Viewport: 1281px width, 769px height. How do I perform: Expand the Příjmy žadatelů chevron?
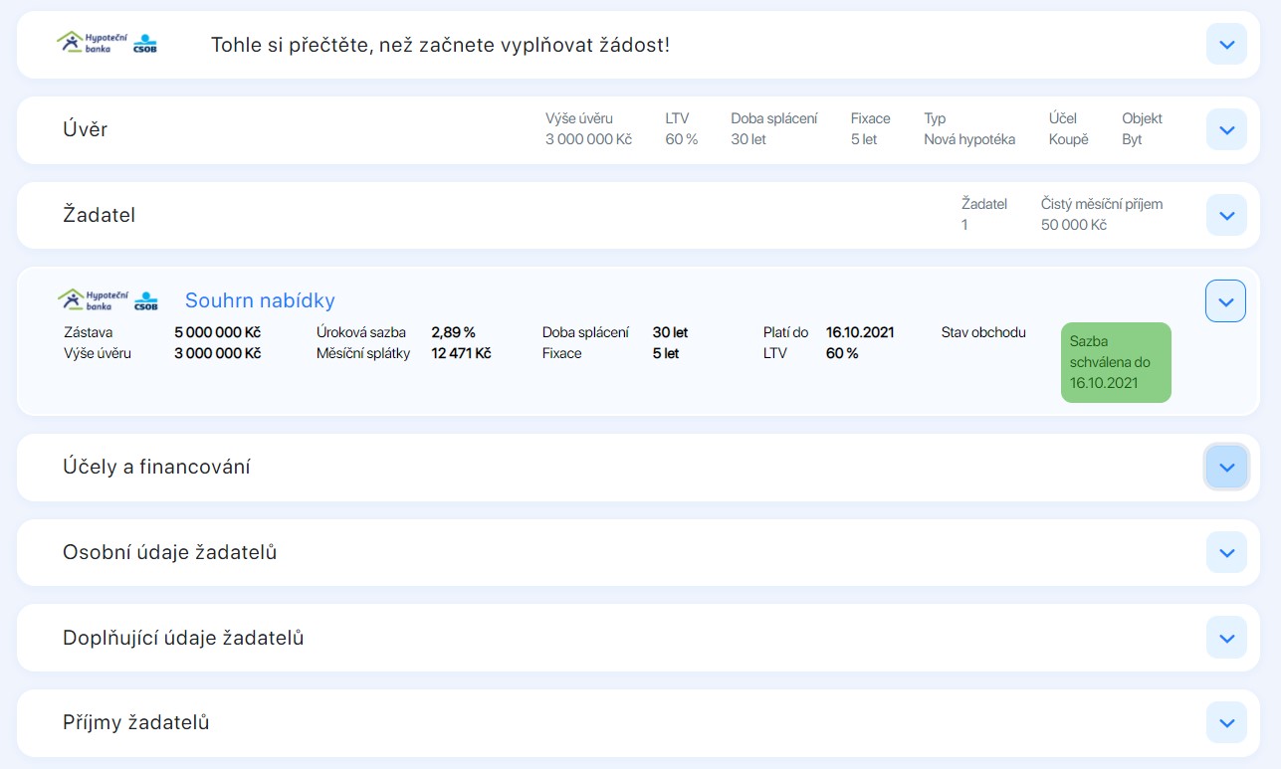click(1225, 723)
